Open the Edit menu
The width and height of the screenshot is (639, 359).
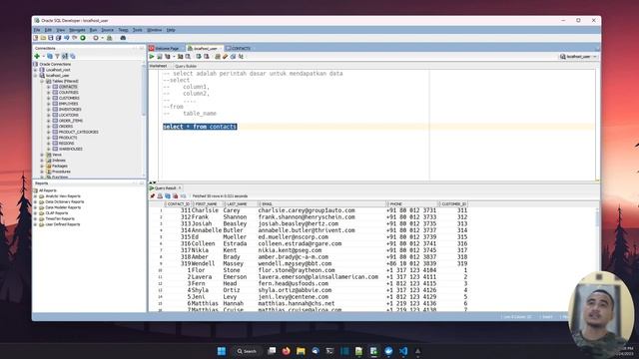click(x=48, y=30)
